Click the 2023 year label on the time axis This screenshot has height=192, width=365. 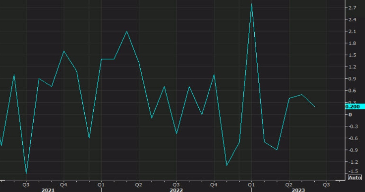pyautogui.click(x=298, y=190)
